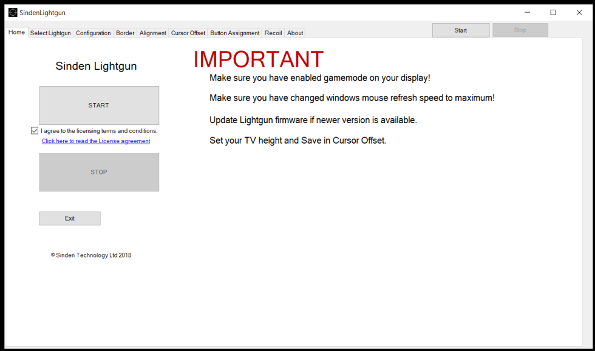Click the 'Sinden Lightgun' title text
This screenshot has width=595, height=351.
pyautogui.click(x=96, y=66)
